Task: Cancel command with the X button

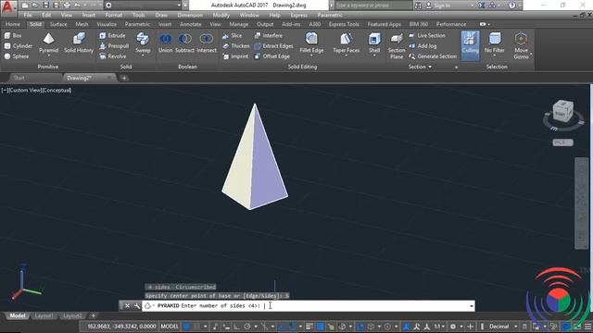Action: 127,306
